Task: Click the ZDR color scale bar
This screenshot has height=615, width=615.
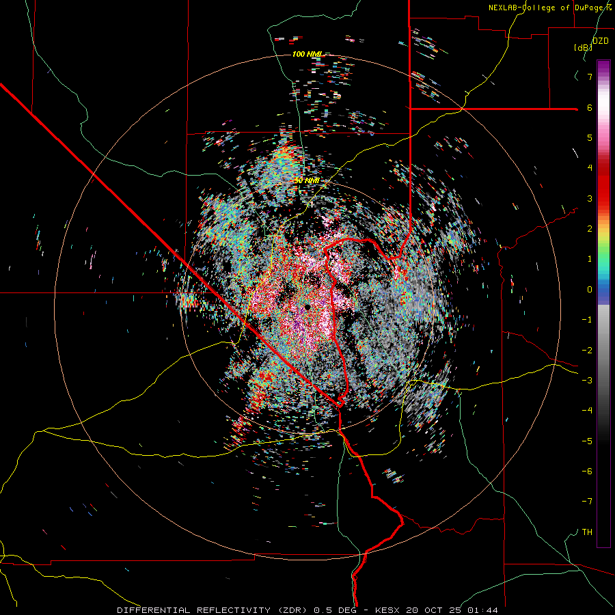Action: pyautogui.click(x=603, y=303)
